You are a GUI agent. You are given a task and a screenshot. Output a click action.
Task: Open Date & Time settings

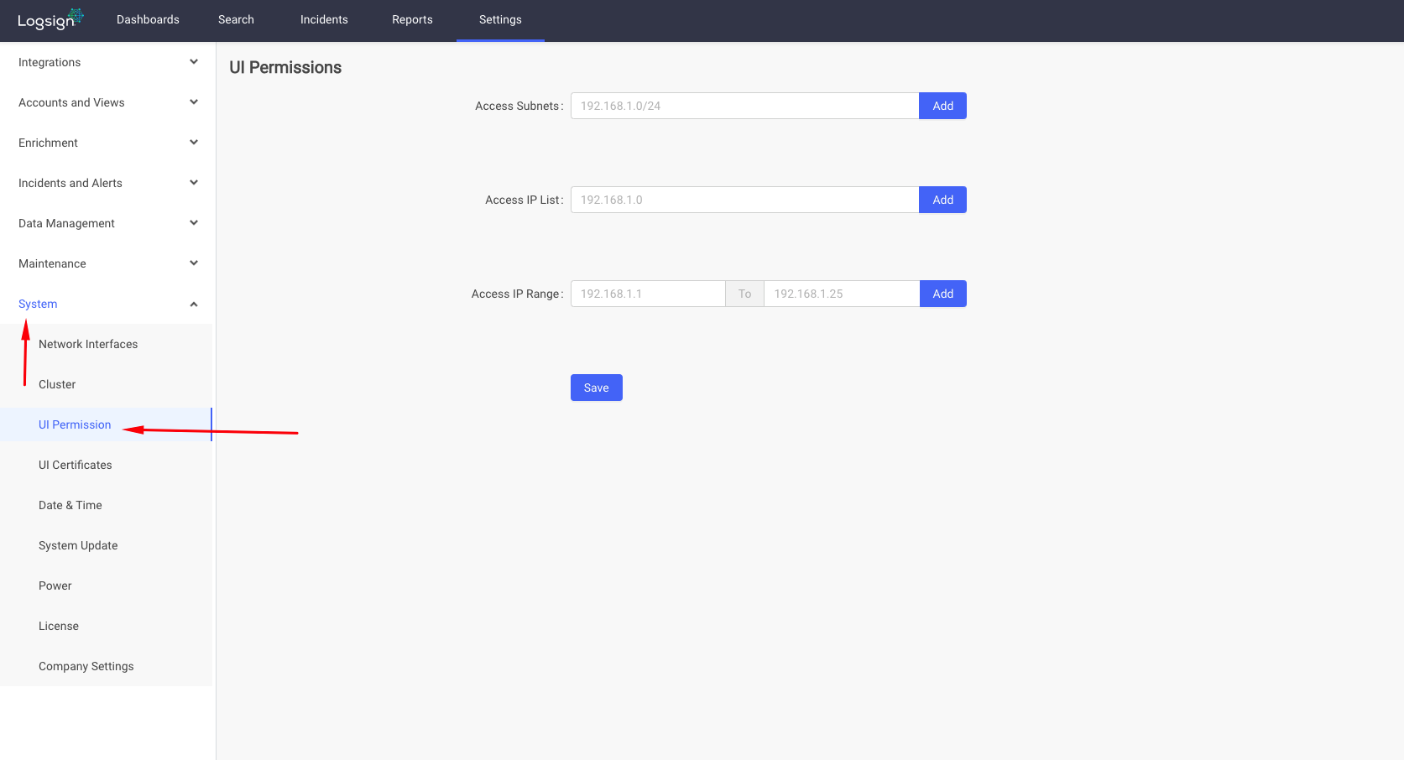click(70, 505)
